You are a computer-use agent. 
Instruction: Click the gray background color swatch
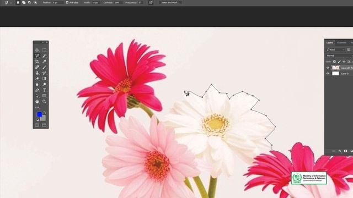(x=44, y=119)
